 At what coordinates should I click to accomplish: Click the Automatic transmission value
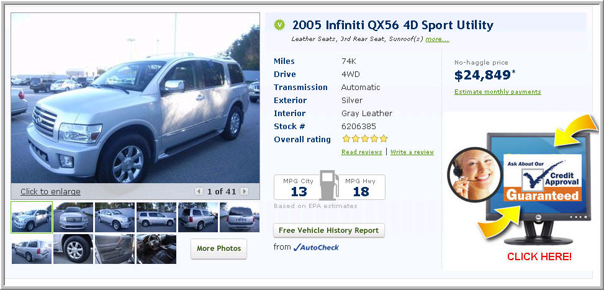pos(361,88)
